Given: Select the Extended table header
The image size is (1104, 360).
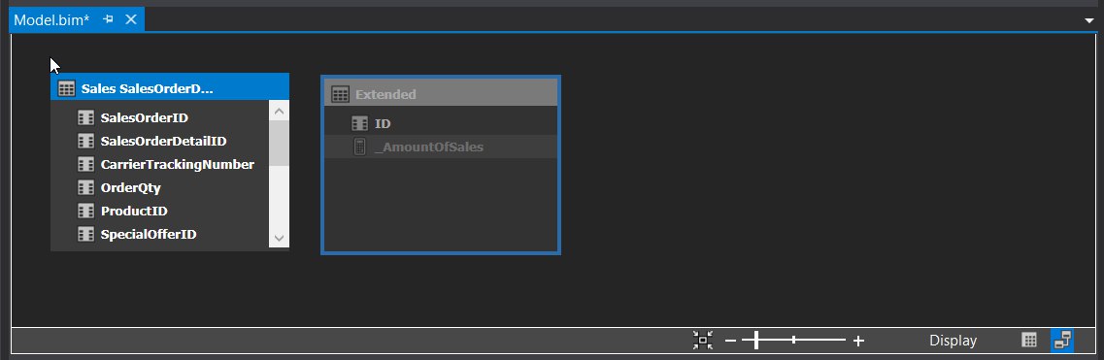Looking at the screenshot, I should click(441, 93).
